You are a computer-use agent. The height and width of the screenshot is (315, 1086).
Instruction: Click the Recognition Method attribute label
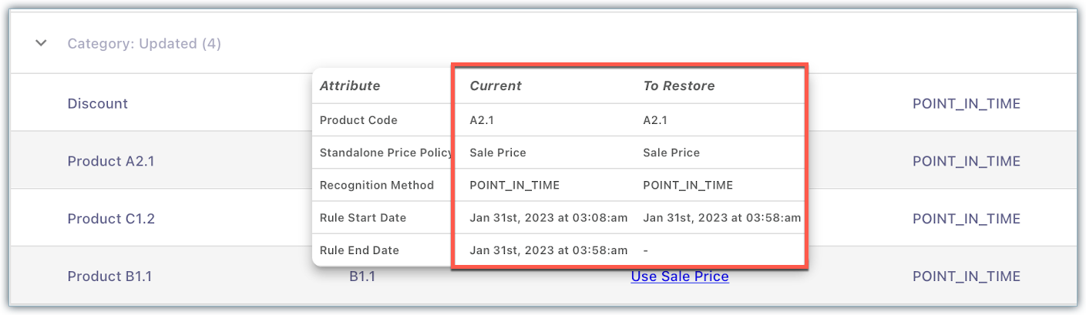tap(376, 186)
